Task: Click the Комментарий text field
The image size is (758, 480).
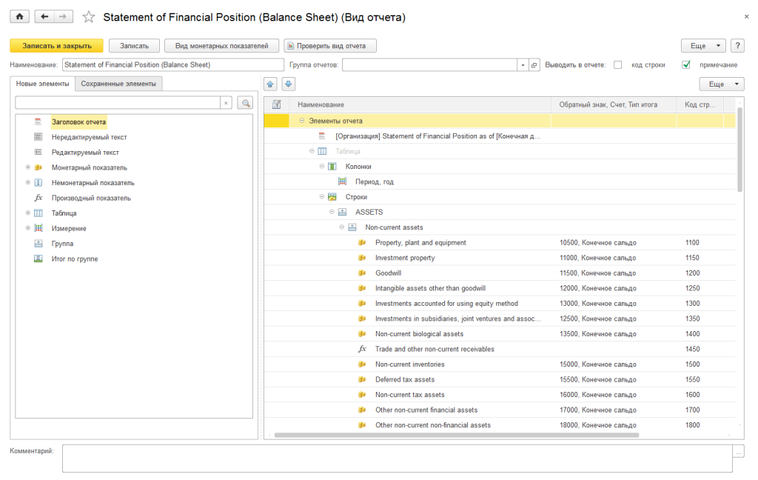Action: pos(397,458)
